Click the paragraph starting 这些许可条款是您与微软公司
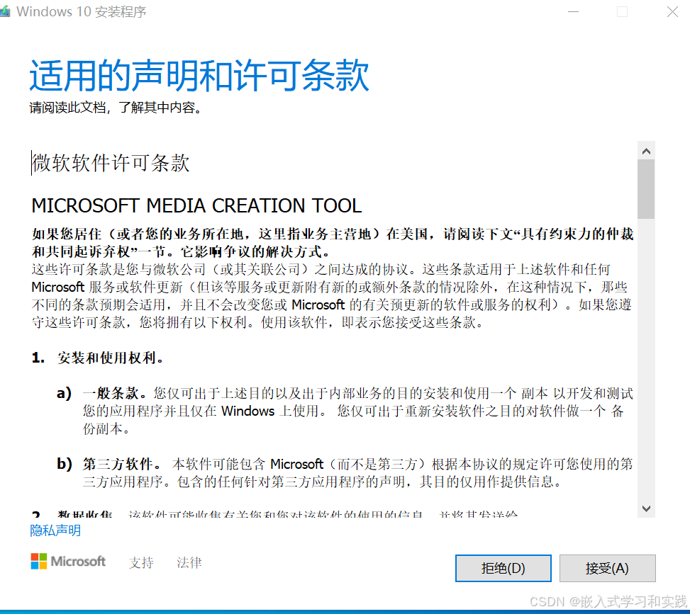The height and width of the screenshot is (614, 690). 333,296
